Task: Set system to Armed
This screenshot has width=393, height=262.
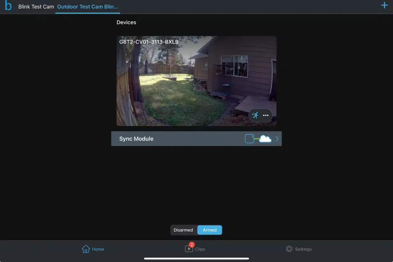Action: coord(210,230)
